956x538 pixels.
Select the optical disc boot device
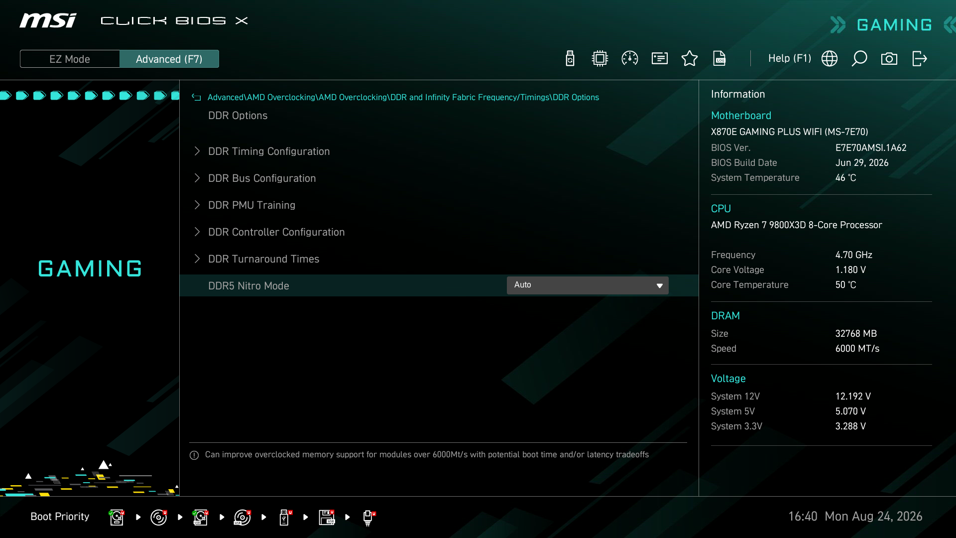[x=158, y=517]
